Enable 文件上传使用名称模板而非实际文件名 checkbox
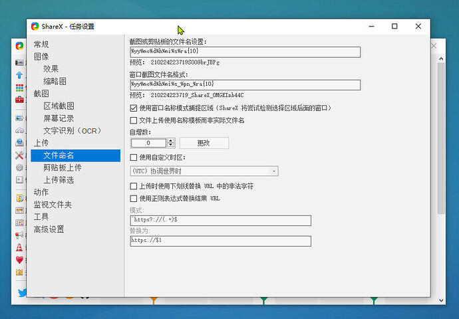The image size is (459, 319). pyautogui.click(x=134, y=120)
